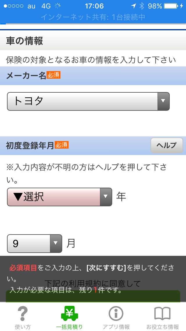Tap the Bluetooth icon in the status bar
The width and height of the screenshot is (186, 331).
pos(142,6)
